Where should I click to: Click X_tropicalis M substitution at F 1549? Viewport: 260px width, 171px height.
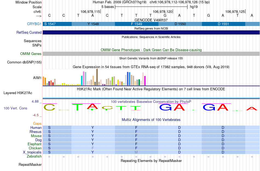click(x=136, y=152)
